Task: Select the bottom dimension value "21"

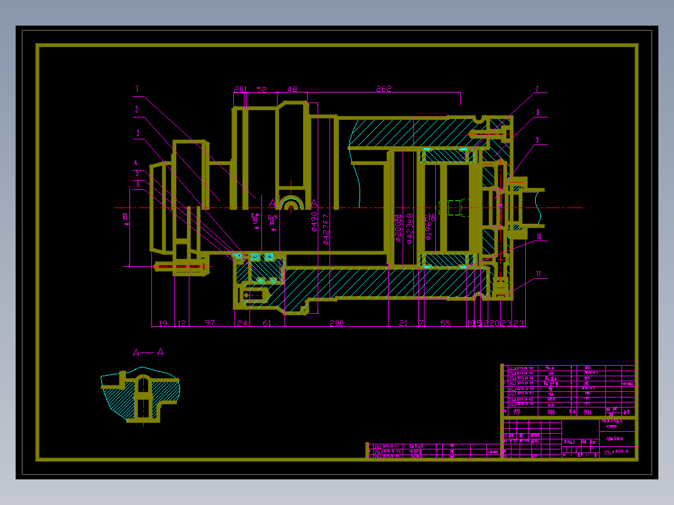Action: coord(403,322)
